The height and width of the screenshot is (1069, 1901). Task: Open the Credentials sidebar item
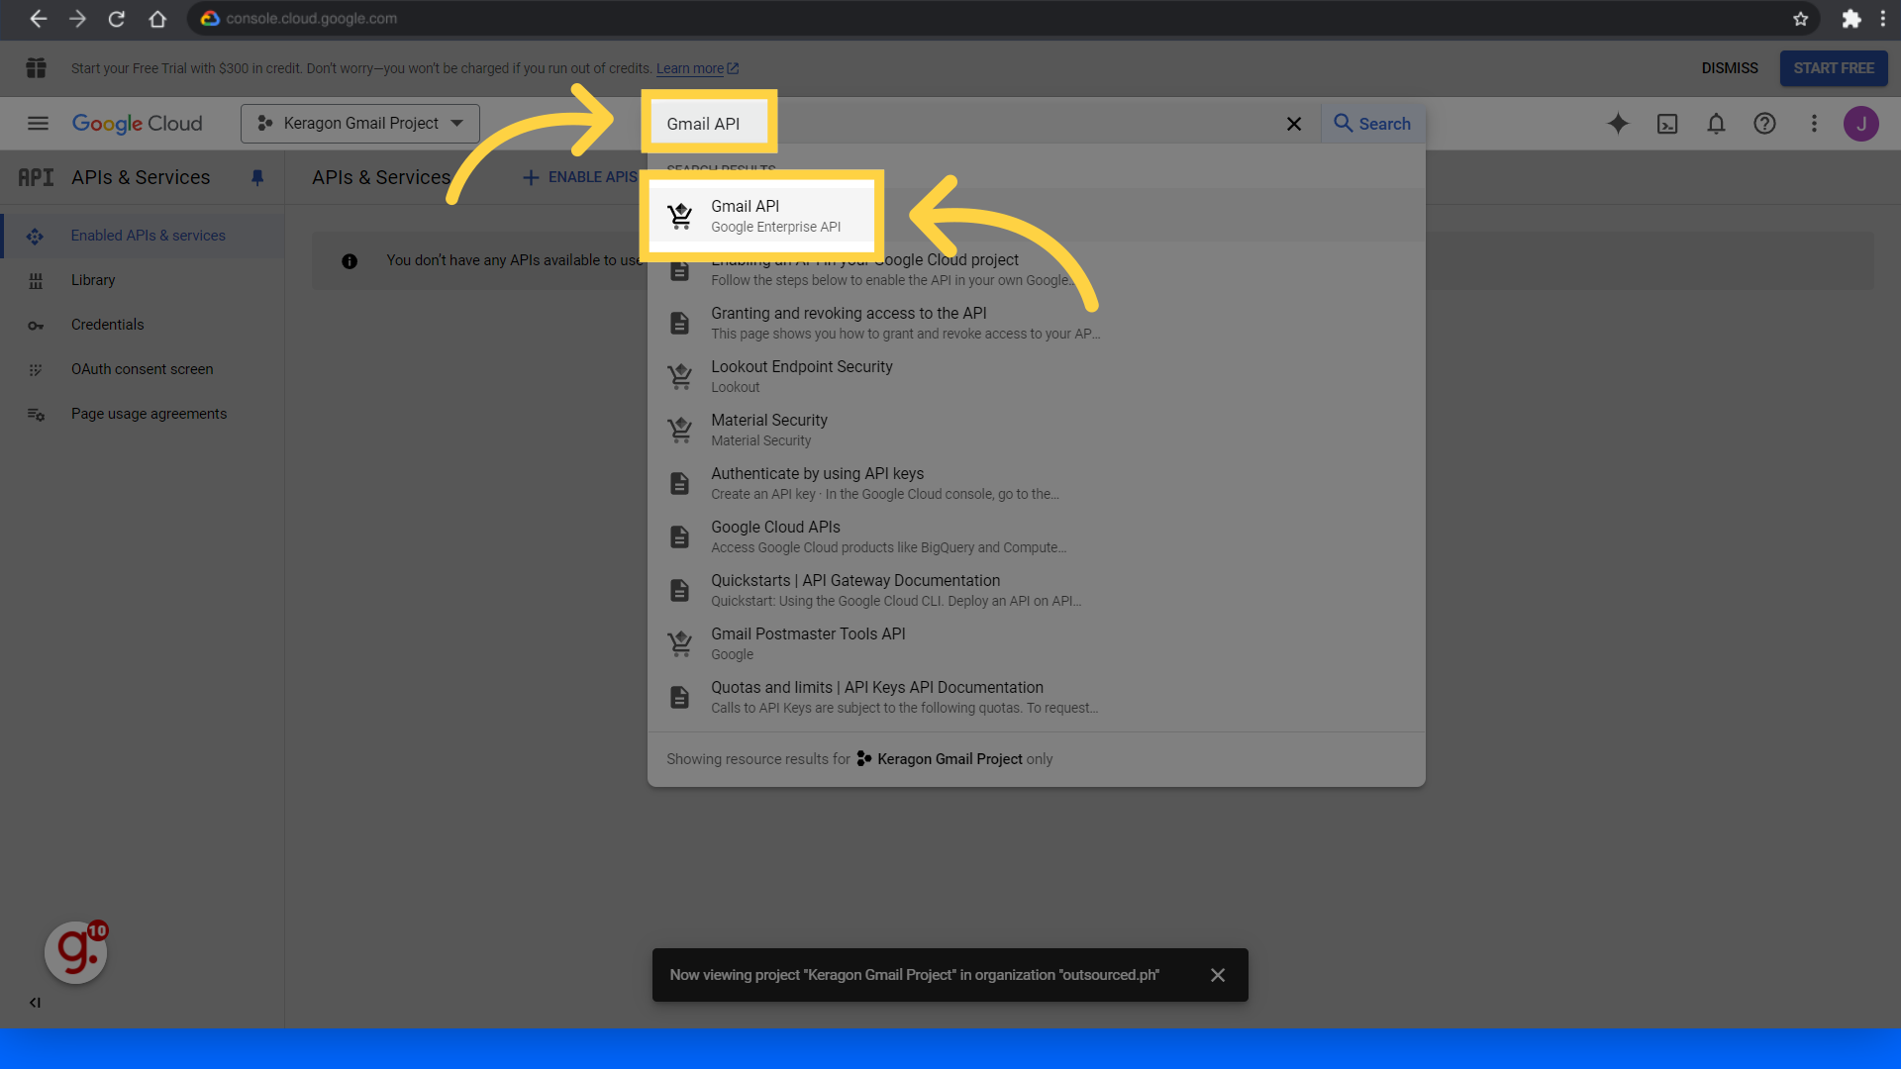coord(143,325)
